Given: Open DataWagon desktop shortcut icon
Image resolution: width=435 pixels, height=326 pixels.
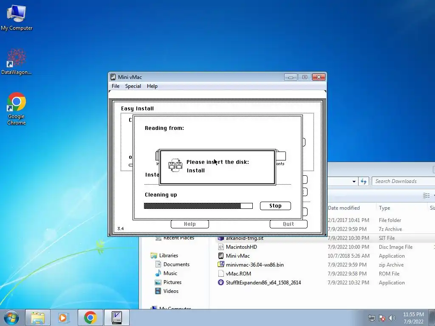Looking at the screenshot, I should point(17,62).
